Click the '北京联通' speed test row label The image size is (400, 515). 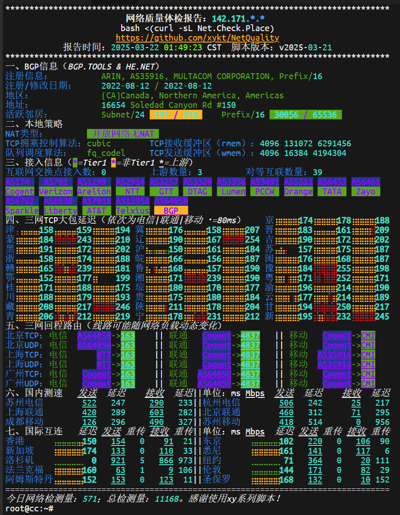(221, 412)
